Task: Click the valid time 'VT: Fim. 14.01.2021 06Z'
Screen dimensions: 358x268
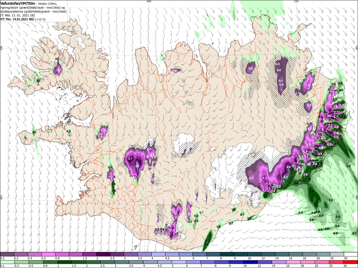Action: click(x=17, y=19)
